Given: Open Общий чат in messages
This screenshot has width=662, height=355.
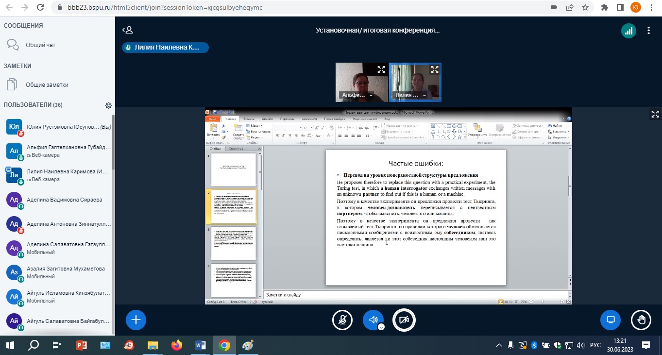Looking at the screenshot, I should pos(40,45).
